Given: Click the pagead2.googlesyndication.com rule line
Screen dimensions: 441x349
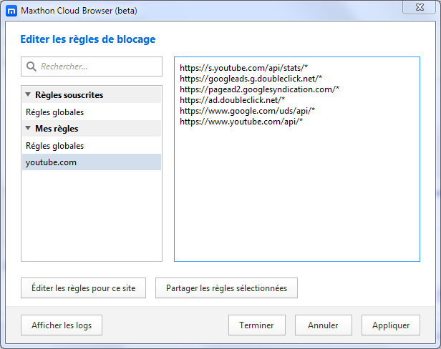Looking at the screenshot, I should pyautogui.click(x=259, y=89).
